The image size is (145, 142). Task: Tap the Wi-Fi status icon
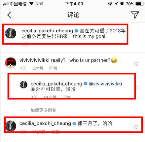[31, 4]
